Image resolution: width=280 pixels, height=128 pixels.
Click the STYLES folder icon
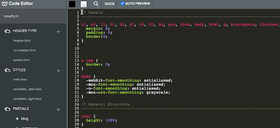pyautogui.click(x=7, y=70)
